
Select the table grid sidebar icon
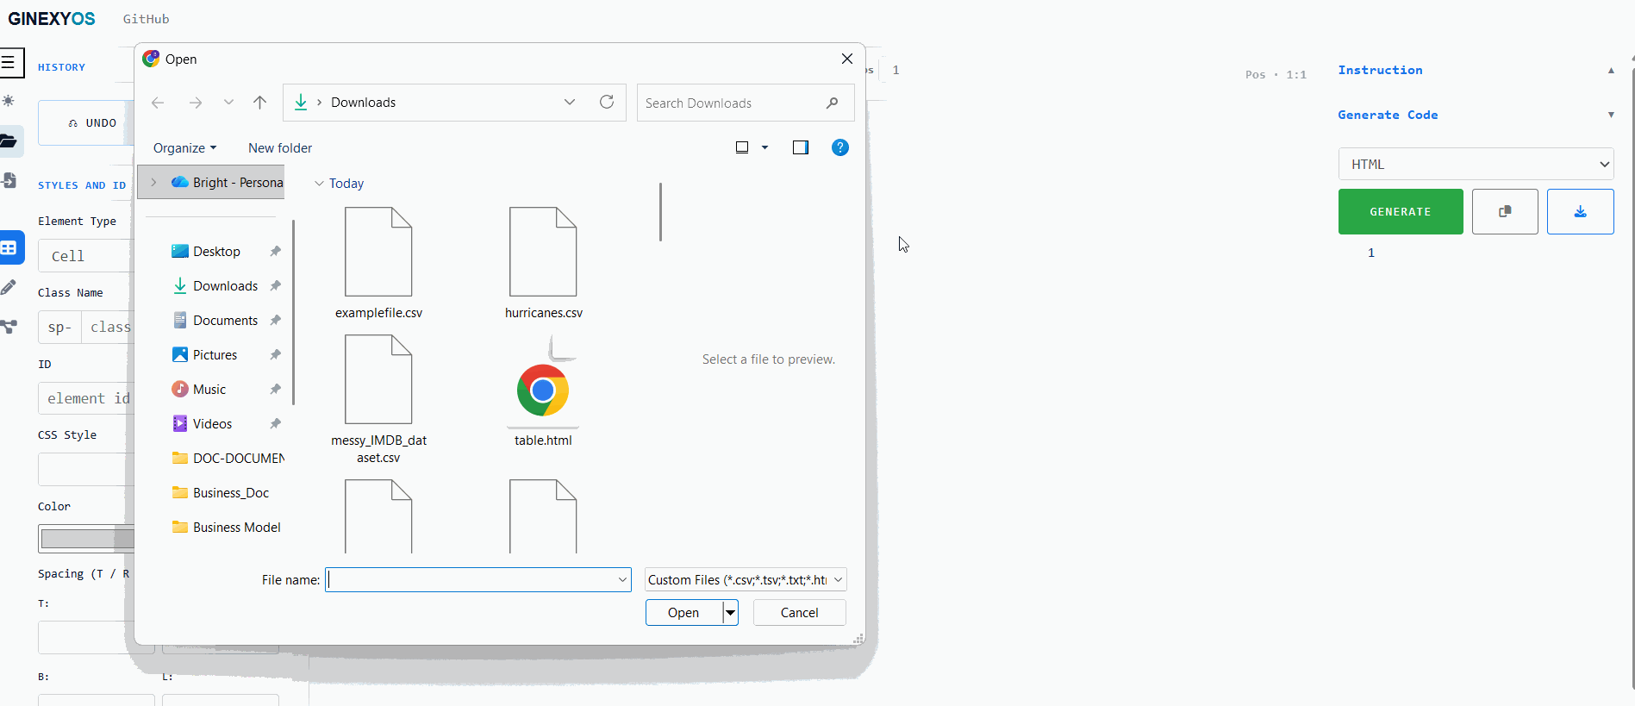click(x=9, y=248)
